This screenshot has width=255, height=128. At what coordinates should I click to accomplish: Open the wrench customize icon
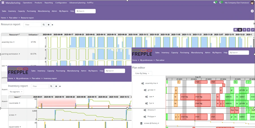click(x=252, y=30)
